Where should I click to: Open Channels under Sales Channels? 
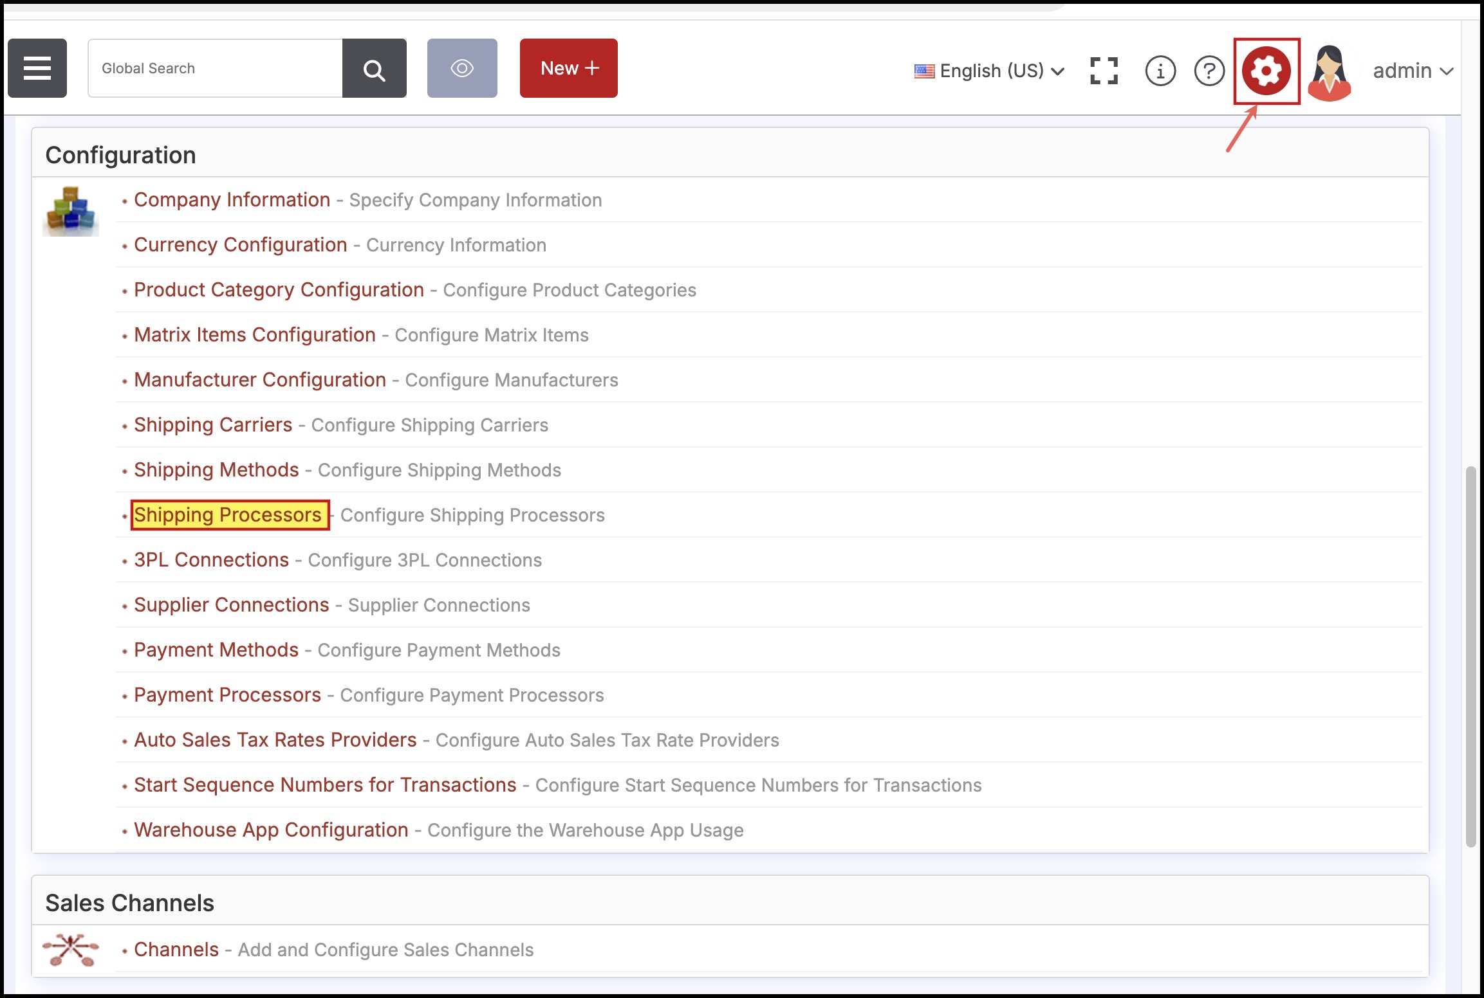[x=176, y=950]
